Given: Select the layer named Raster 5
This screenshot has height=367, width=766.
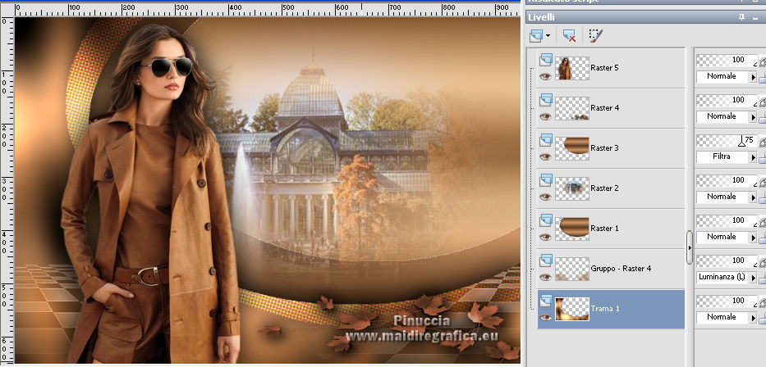Looking at the screenshot, I should [x=604, y=68].
